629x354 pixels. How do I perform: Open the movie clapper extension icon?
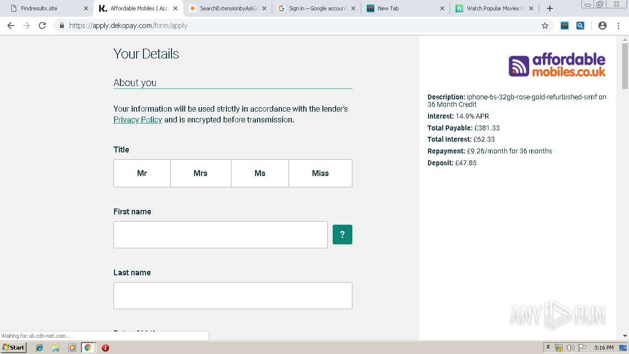565,26
